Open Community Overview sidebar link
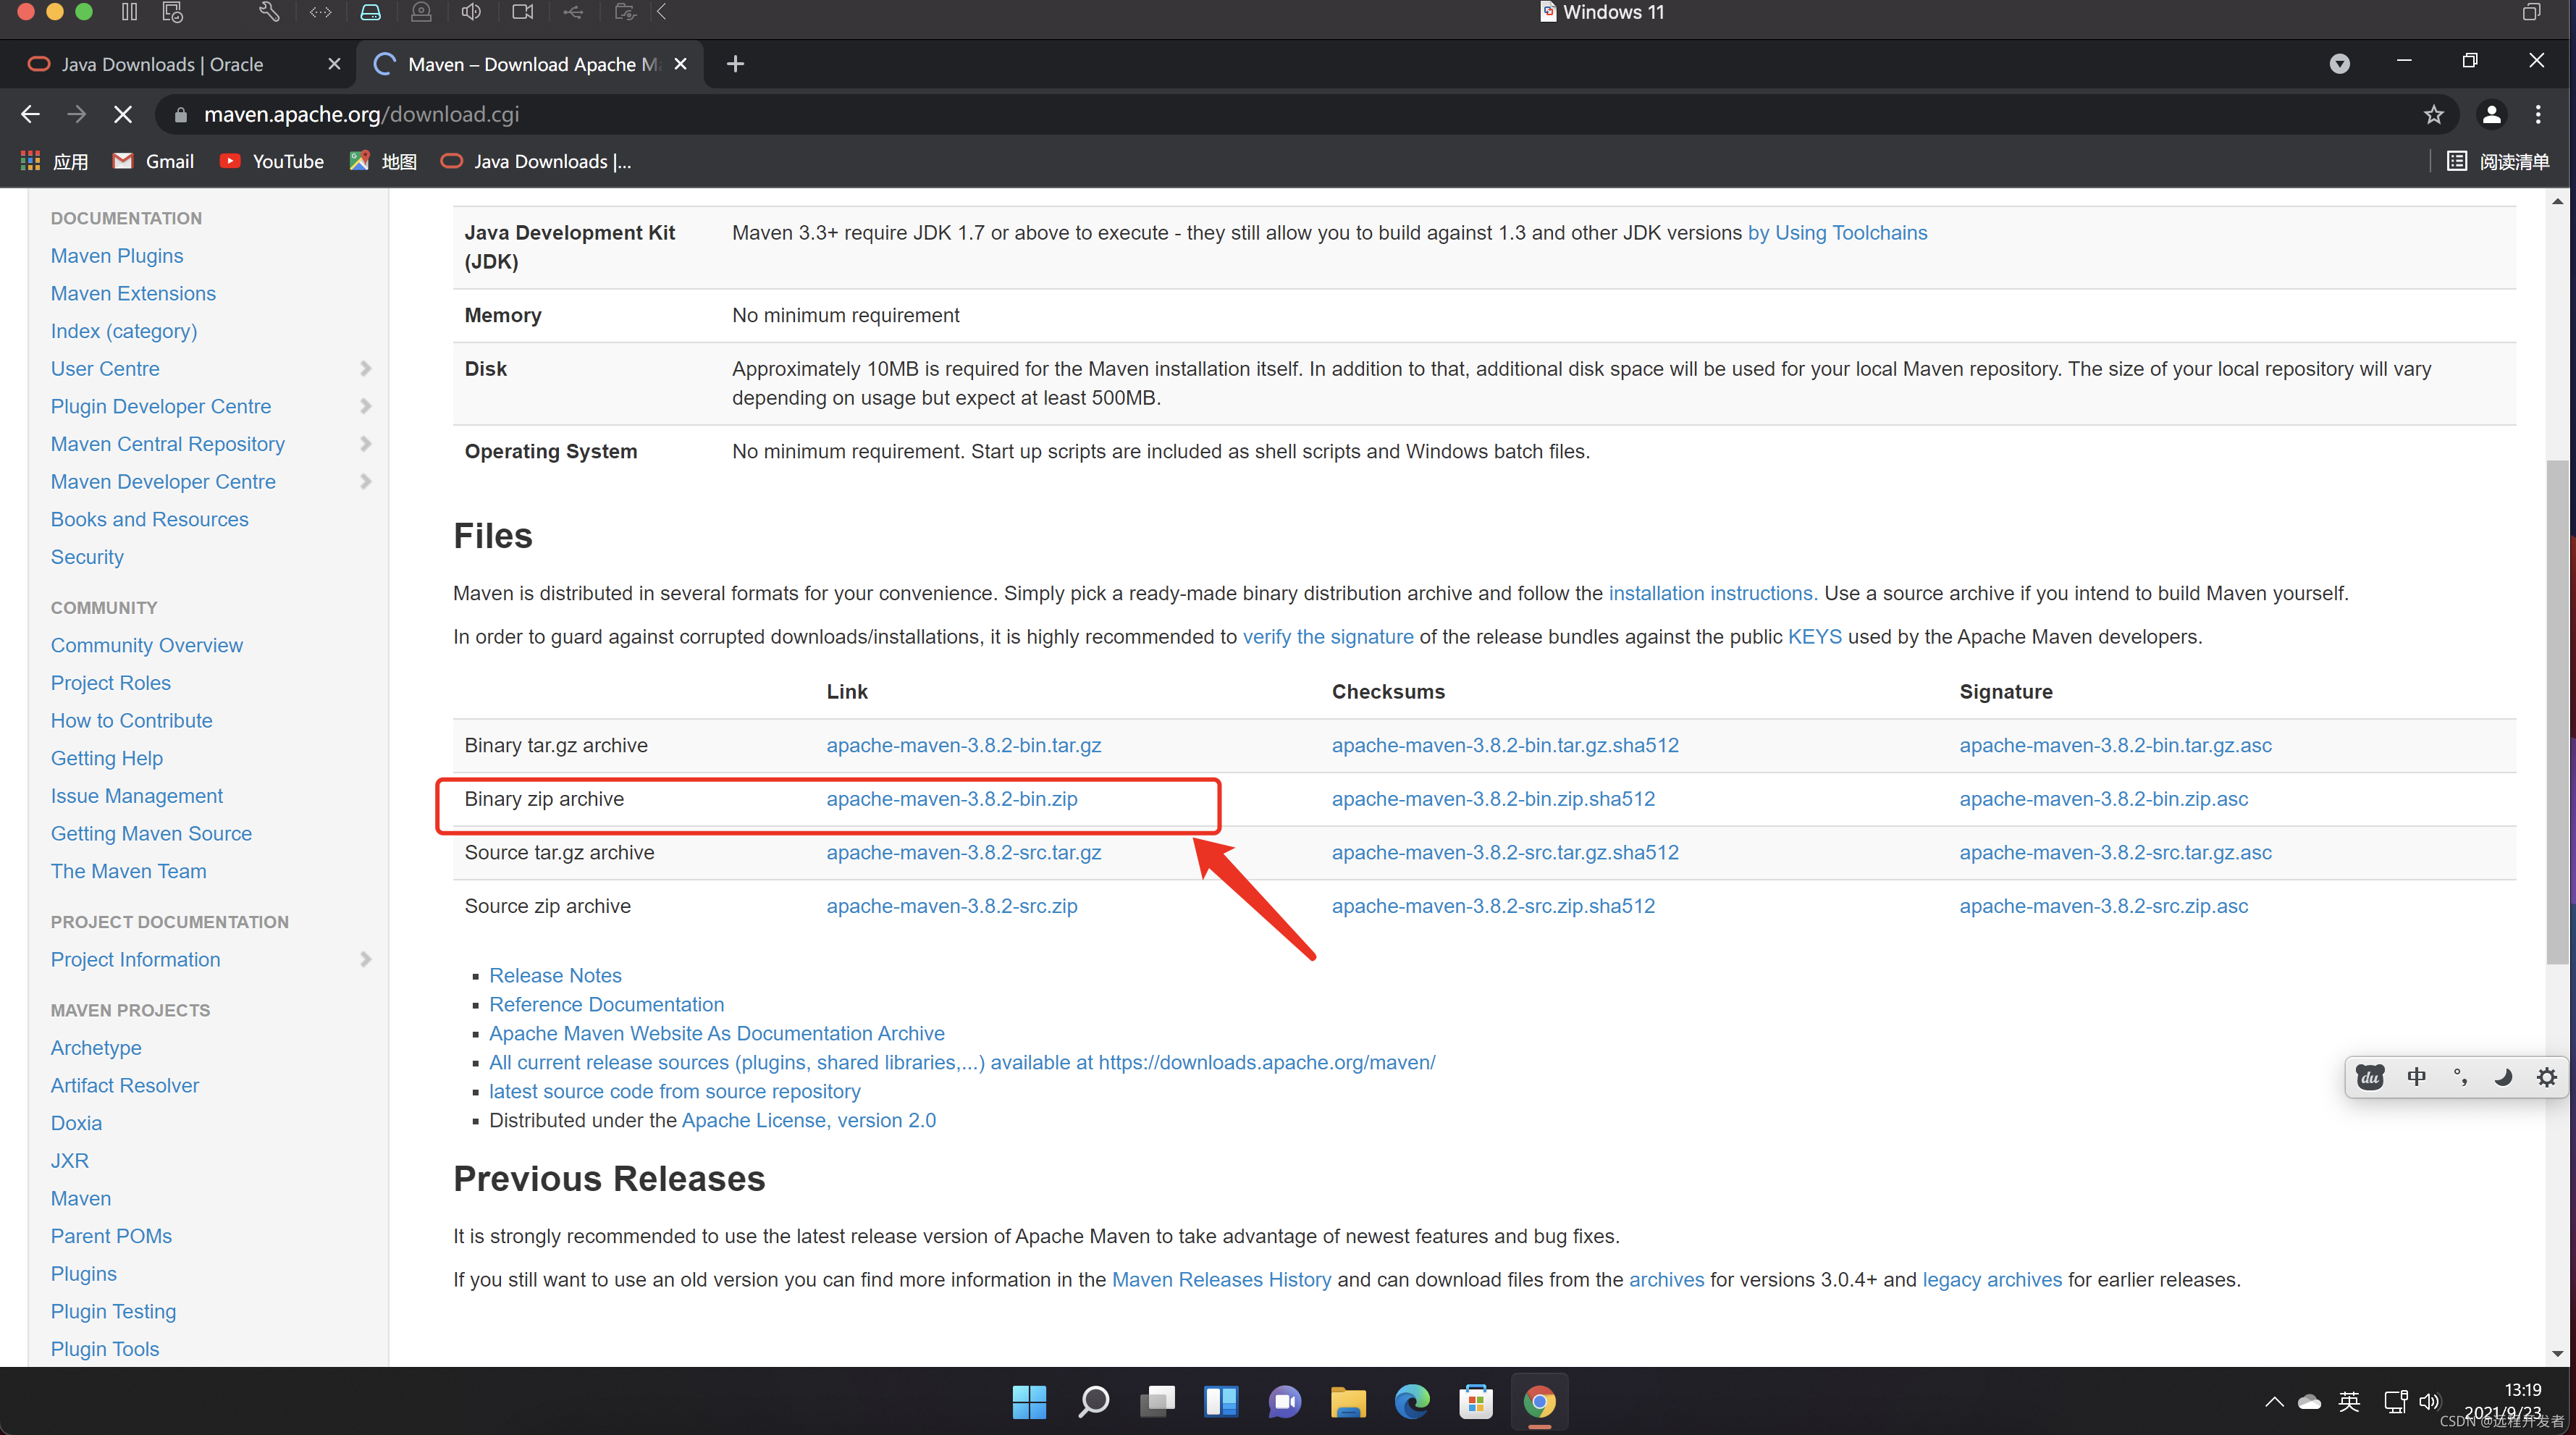The image size is (2576, 1435). tap(147, 646)
